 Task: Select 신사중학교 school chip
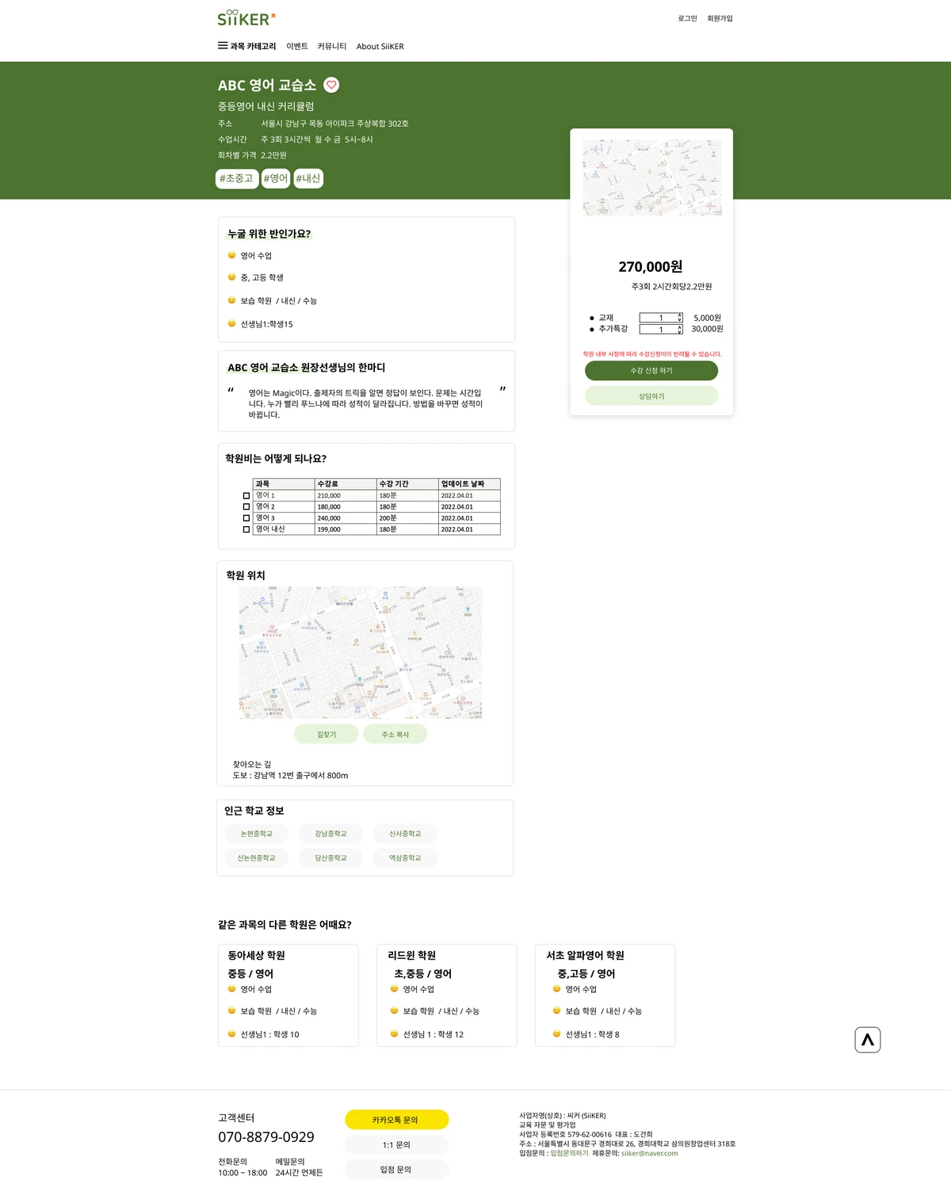pos(405,834)
